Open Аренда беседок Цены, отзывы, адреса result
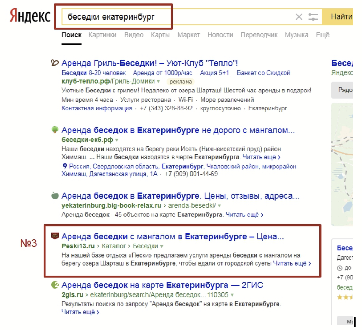The height and width of the screenshot is (330, 362). [180, 196]
